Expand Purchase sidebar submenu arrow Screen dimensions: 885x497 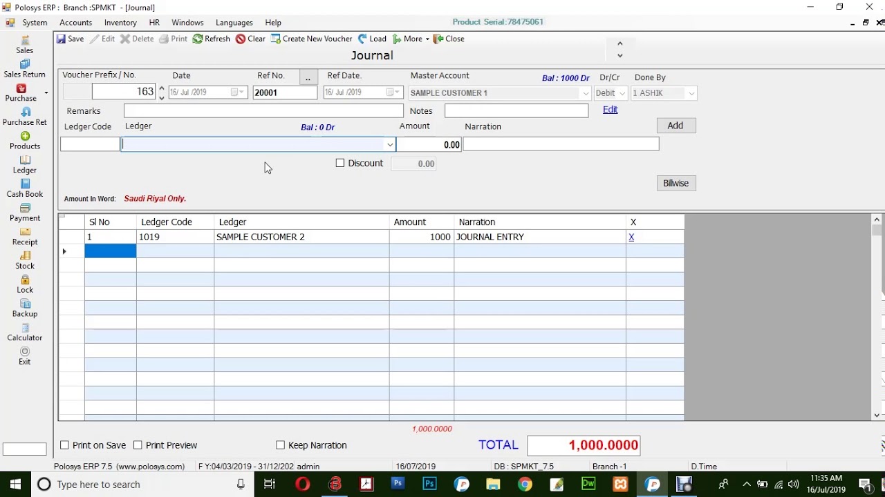tap(46, 92)
